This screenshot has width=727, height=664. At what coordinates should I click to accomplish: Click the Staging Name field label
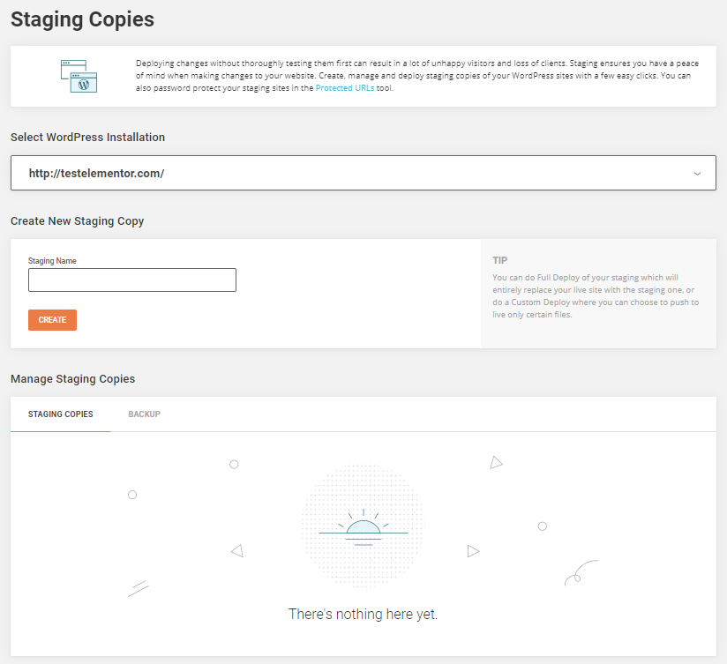[52, 261]
